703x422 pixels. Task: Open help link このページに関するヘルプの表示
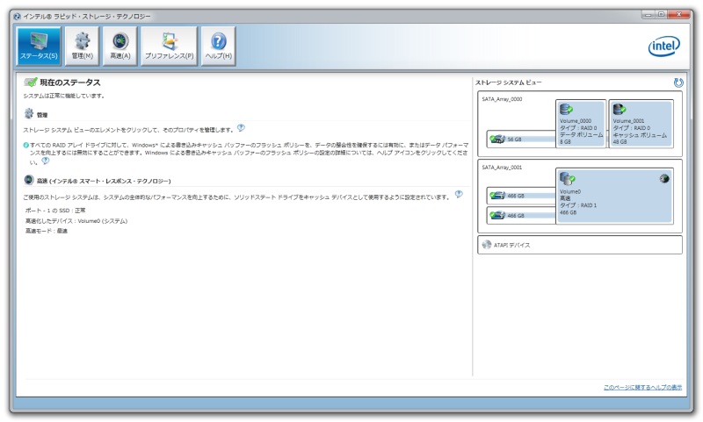click(x=642, y=387)
